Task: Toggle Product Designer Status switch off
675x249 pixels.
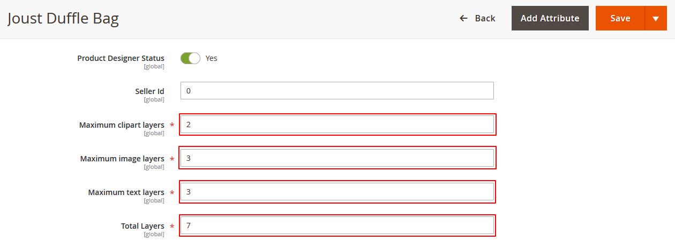Action: point(190,58)
